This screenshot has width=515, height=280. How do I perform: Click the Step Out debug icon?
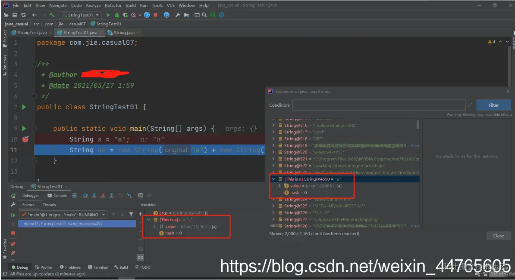(x=112, y=196)
